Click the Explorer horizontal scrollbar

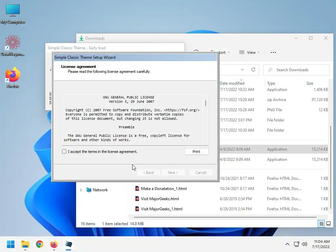[x=225, y=217]
